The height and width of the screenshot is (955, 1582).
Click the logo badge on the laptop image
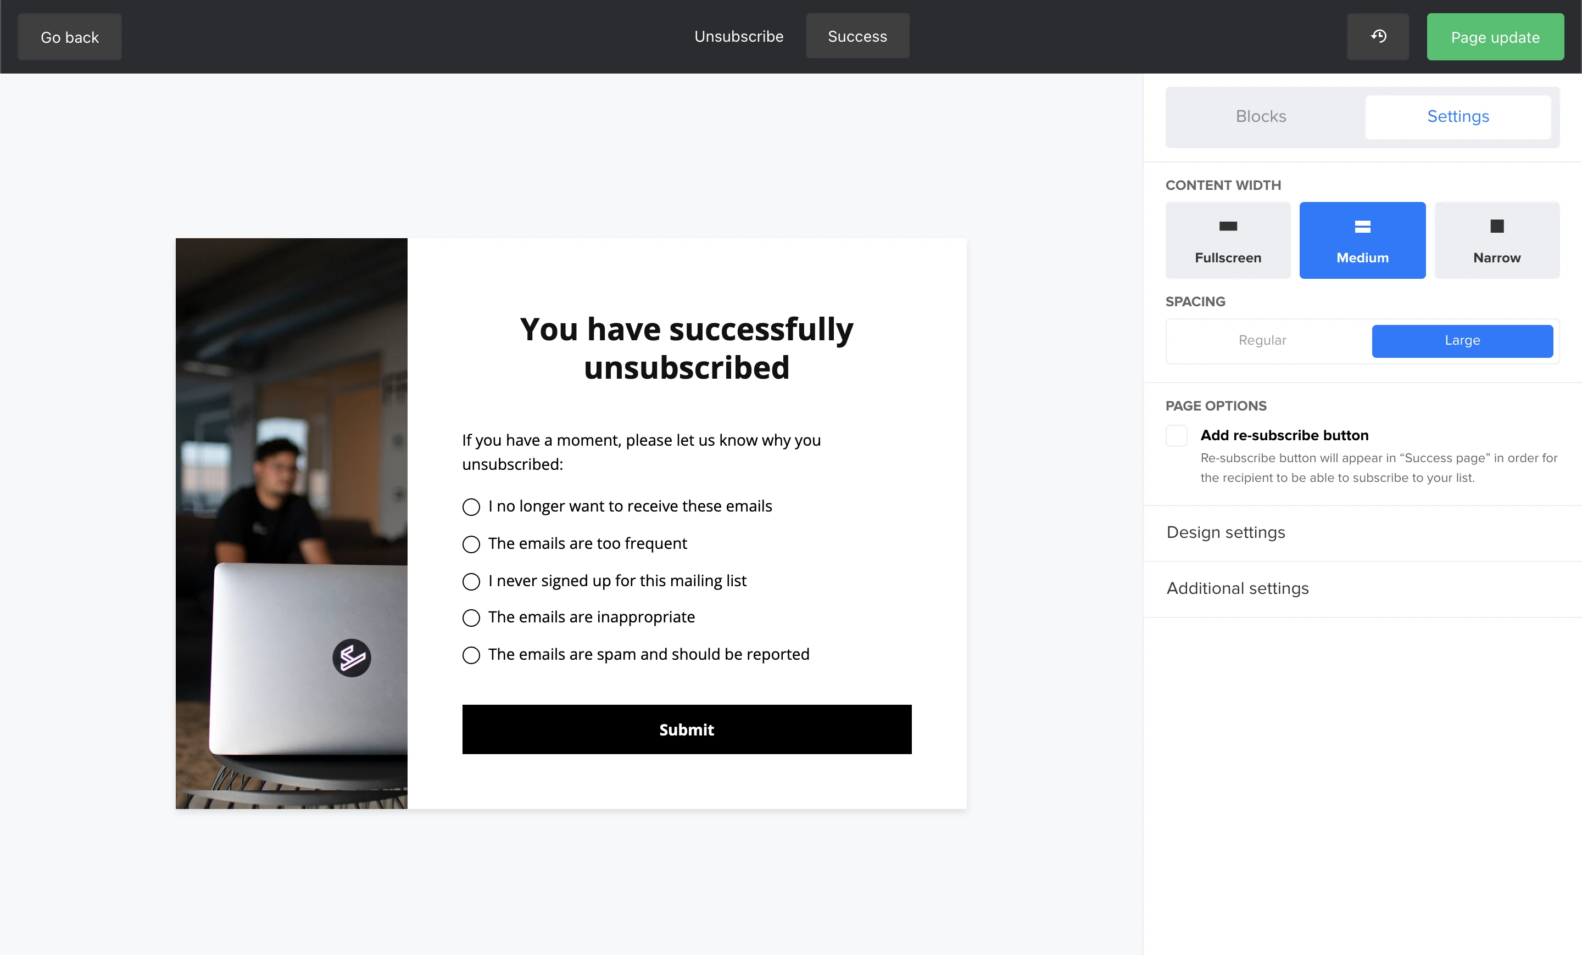[351, 658]
